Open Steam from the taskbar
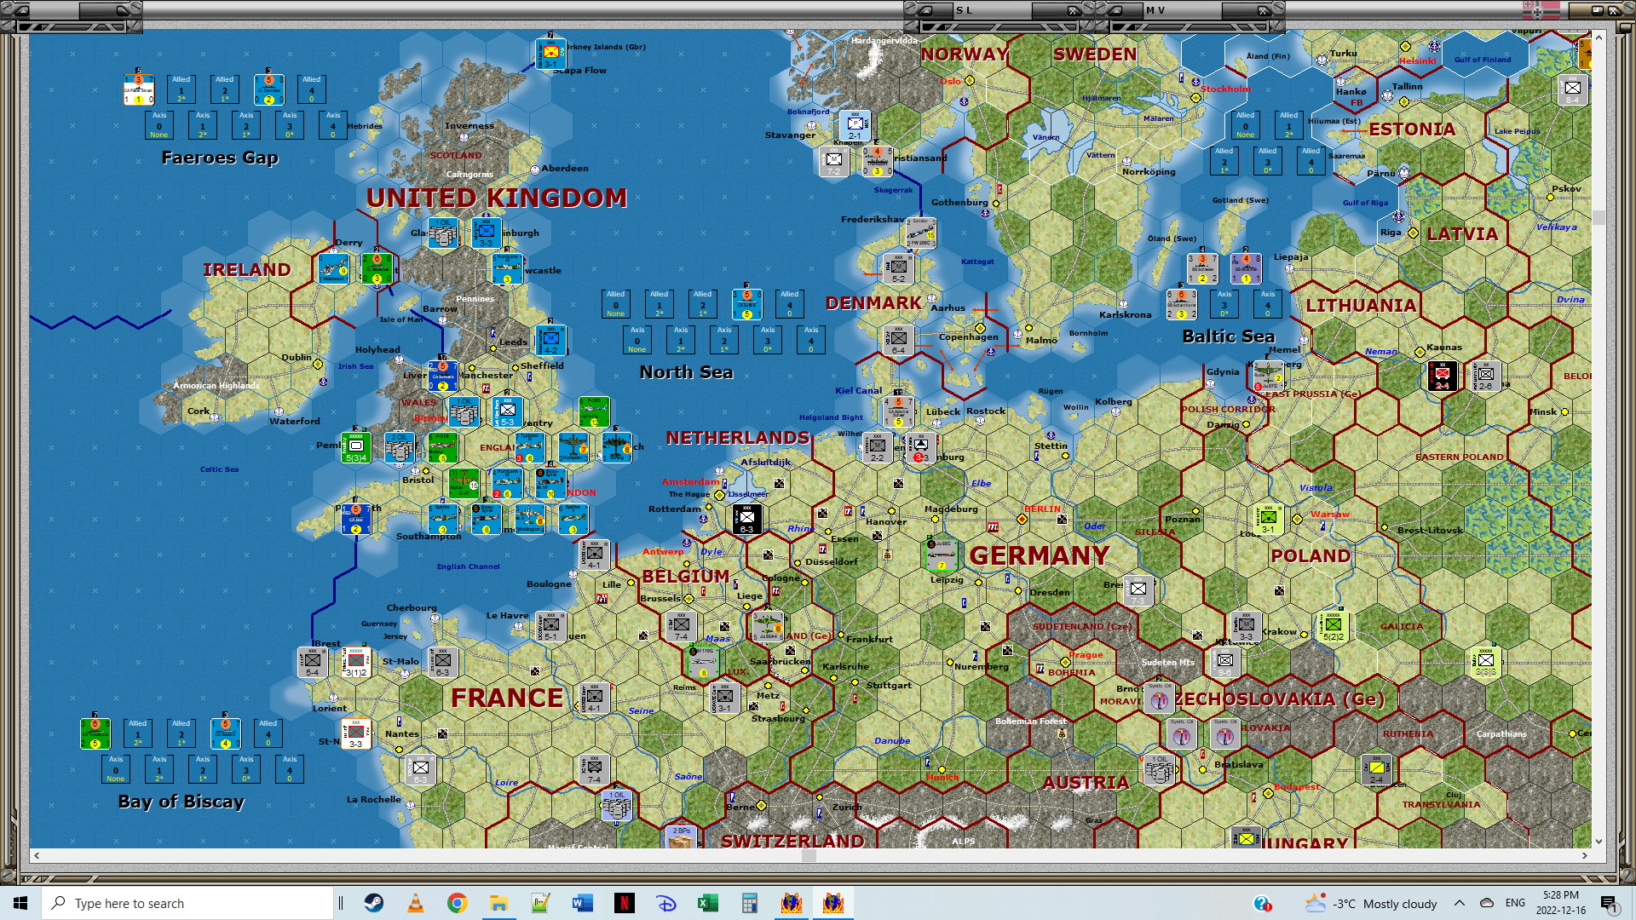The width and height of the screenshot is (1636, 920). (373, 903)
